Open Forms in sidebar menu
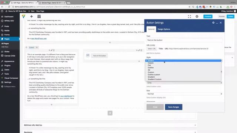This screenshot has width=237, height=133. 7,35
